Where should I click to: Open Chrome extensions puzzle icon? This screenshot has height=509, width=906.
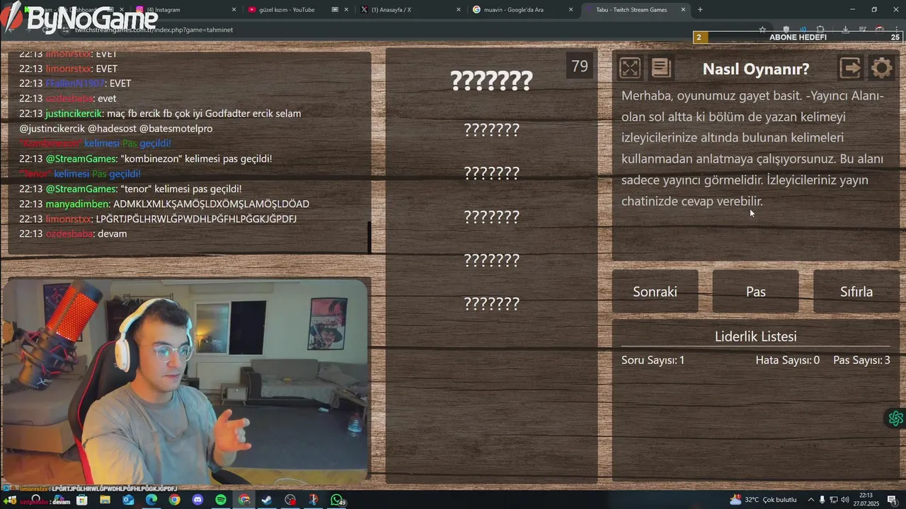pos(821,30)
